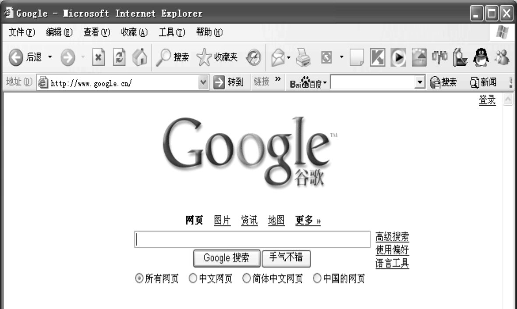Screen dimensions: 517x309
Task: Open the 帮助(H) menu
Action: tap(209, 32)
